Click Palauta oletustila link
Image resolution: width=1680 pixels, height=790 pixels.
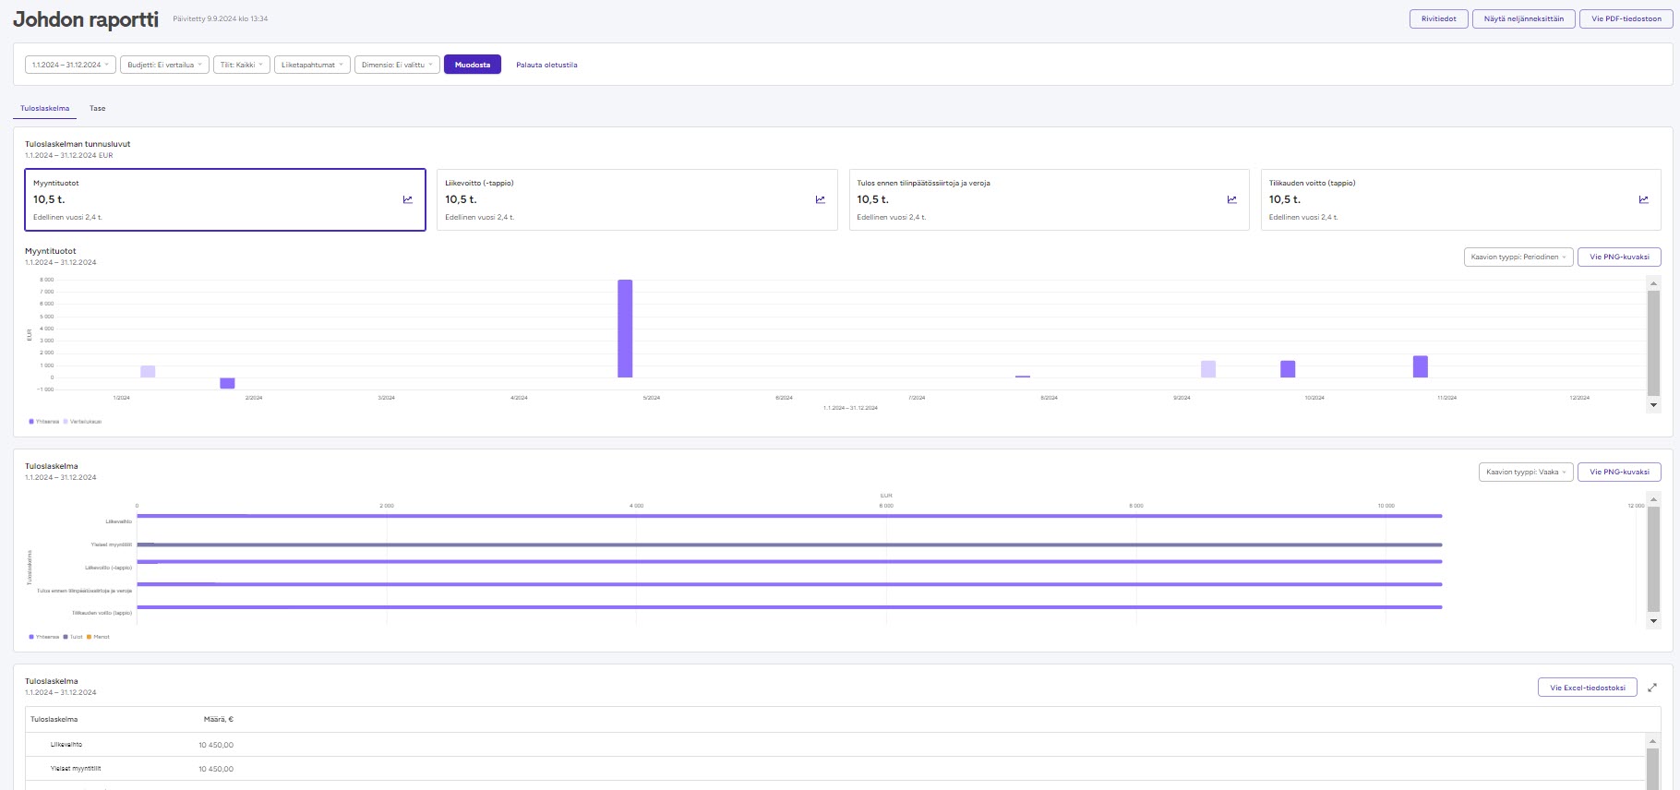tap(546, 65)
